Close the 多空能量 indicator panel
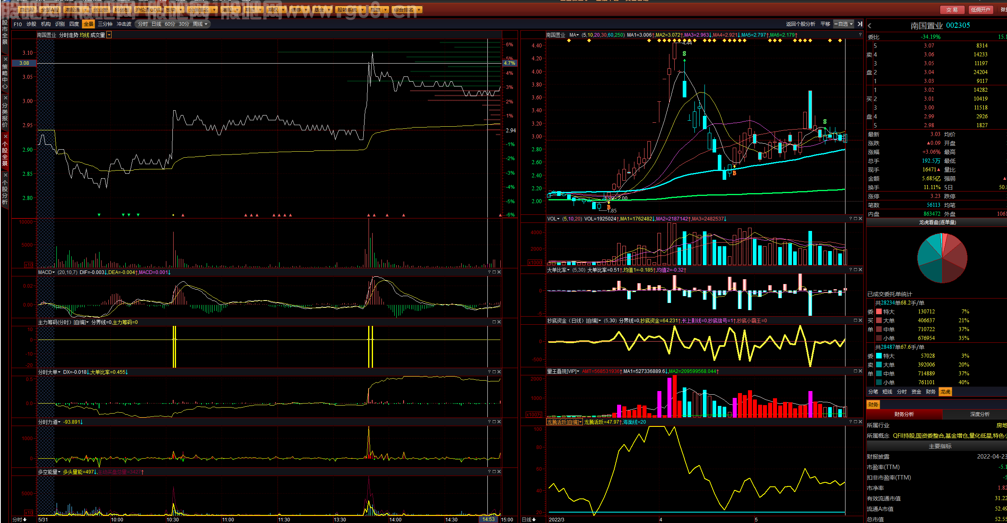Screen dimensions: 1007x523 tap(499, 472)
